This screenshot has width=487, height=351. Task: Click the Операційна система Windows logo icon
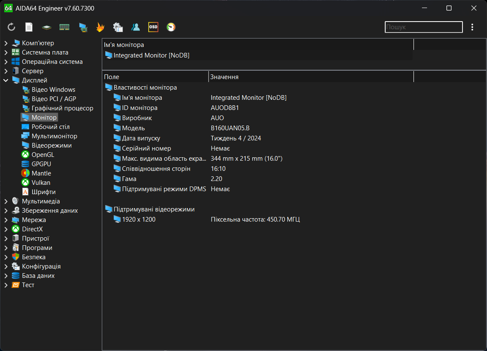pyautogui.click(x=16, y=62)
